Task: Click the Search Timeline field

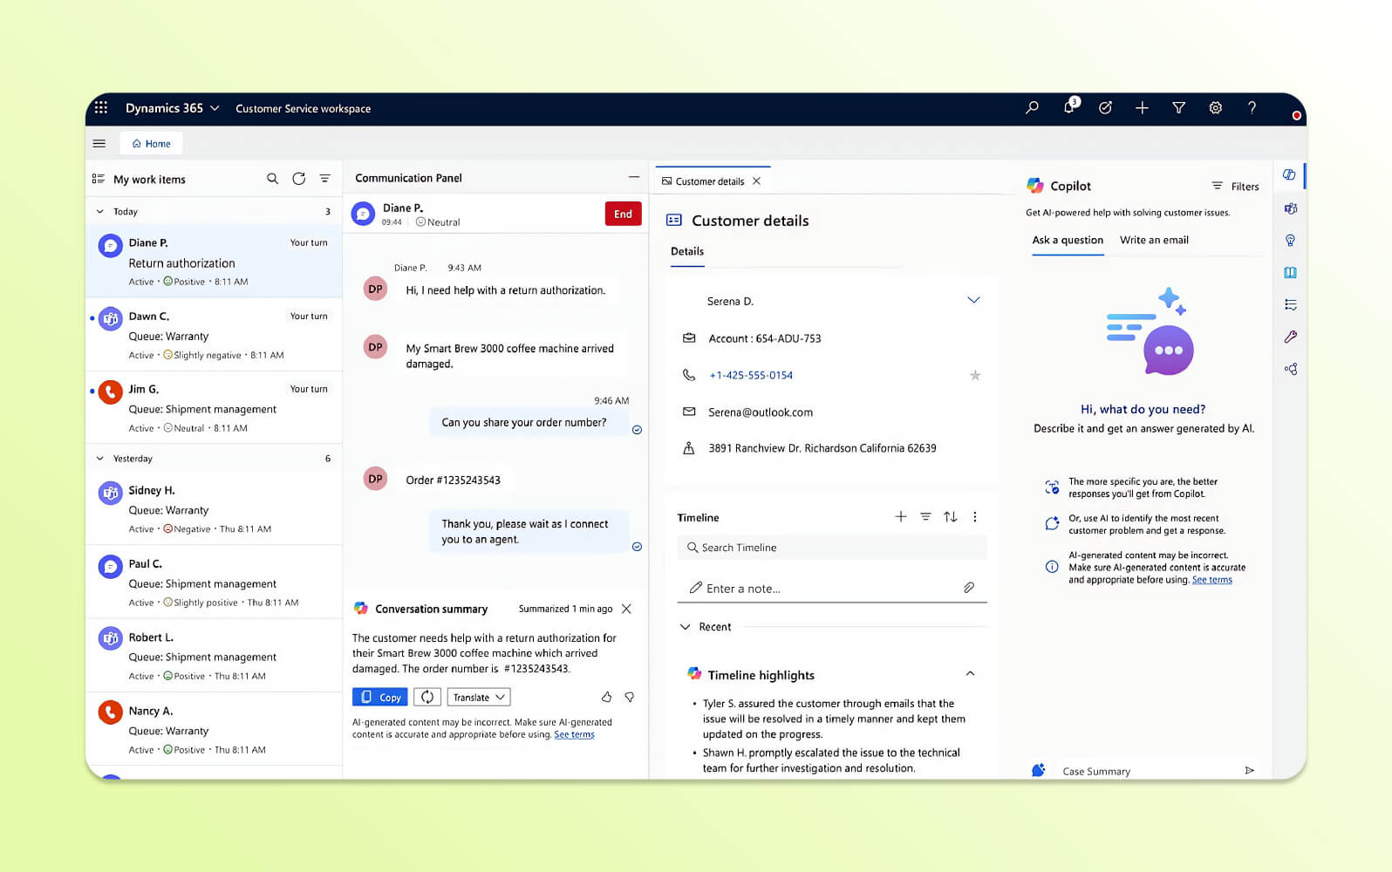Action: (x=832, y=548)
